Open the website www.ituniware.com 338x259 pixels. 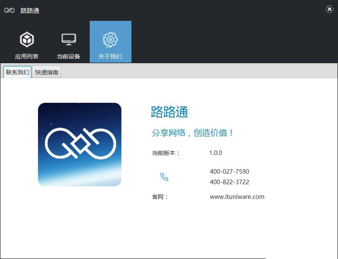coord(237,197)
